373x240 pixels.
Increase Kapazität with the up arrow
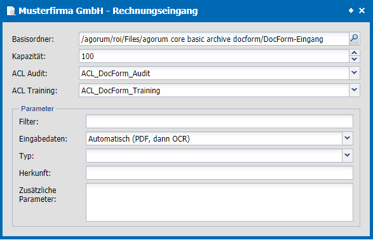pyautogui.click(x=355, y=53)
